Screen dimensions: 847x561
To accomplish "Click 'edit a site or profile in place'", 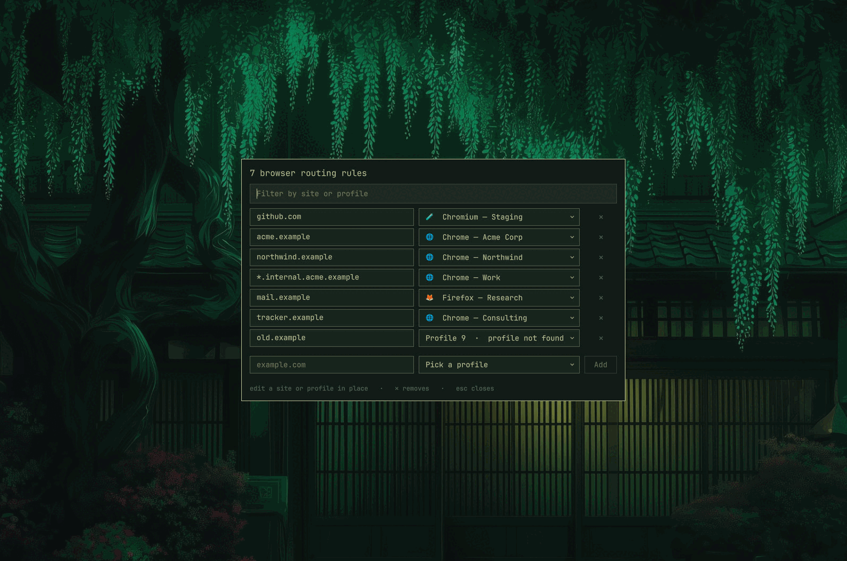I will (309, 388).
